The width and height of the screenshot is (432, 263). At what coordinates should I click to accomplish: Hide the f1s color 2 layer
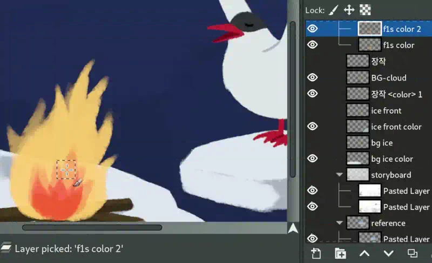pos(313,29)
